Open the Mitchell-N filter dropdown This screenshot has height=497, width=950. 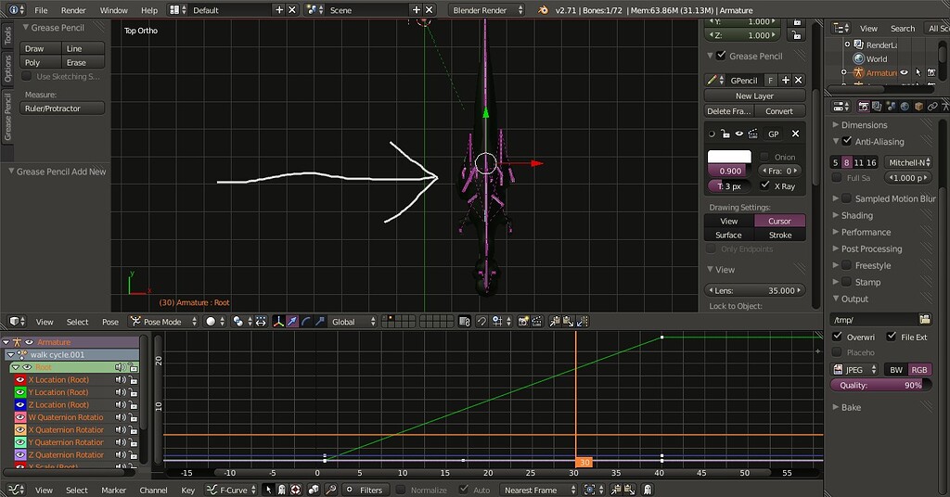[907, 162]
